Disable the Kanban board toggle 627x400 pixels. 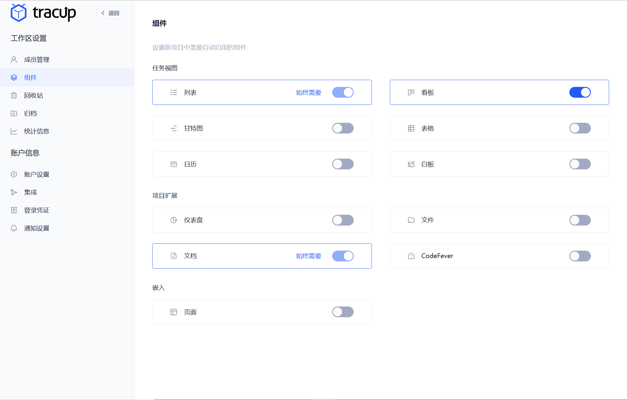tap(580, 92)
